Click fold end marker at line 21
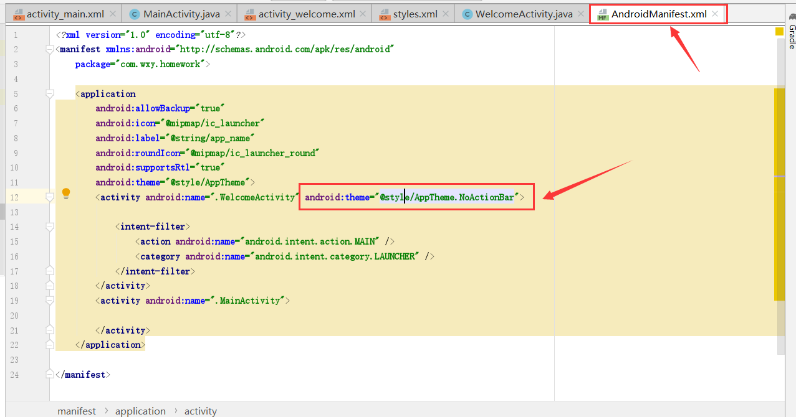This screenshot has width=796, height=417. 50,330
